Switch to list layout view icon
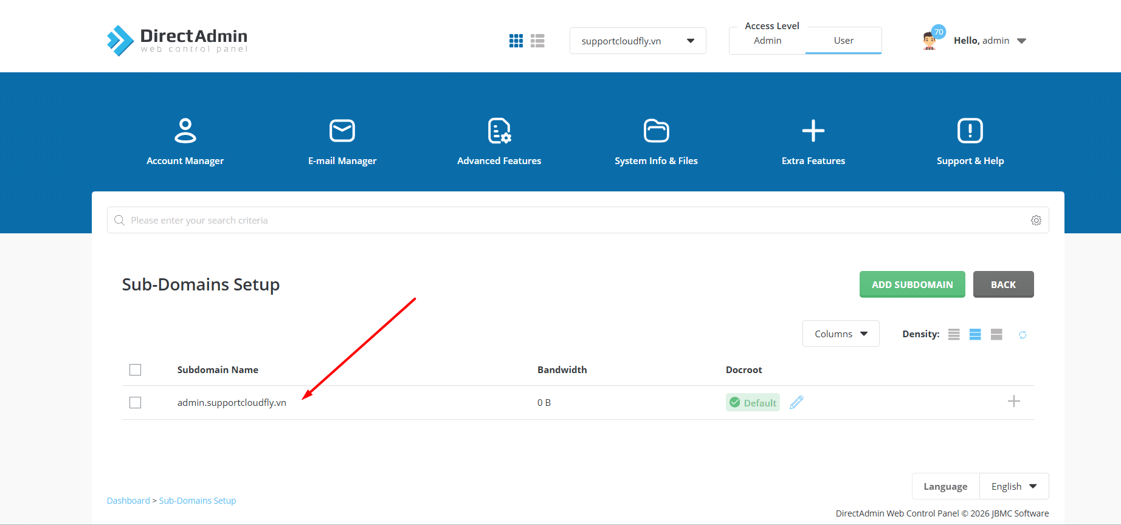The height and width of the screenshot is (525, 1121). point(537,41)
